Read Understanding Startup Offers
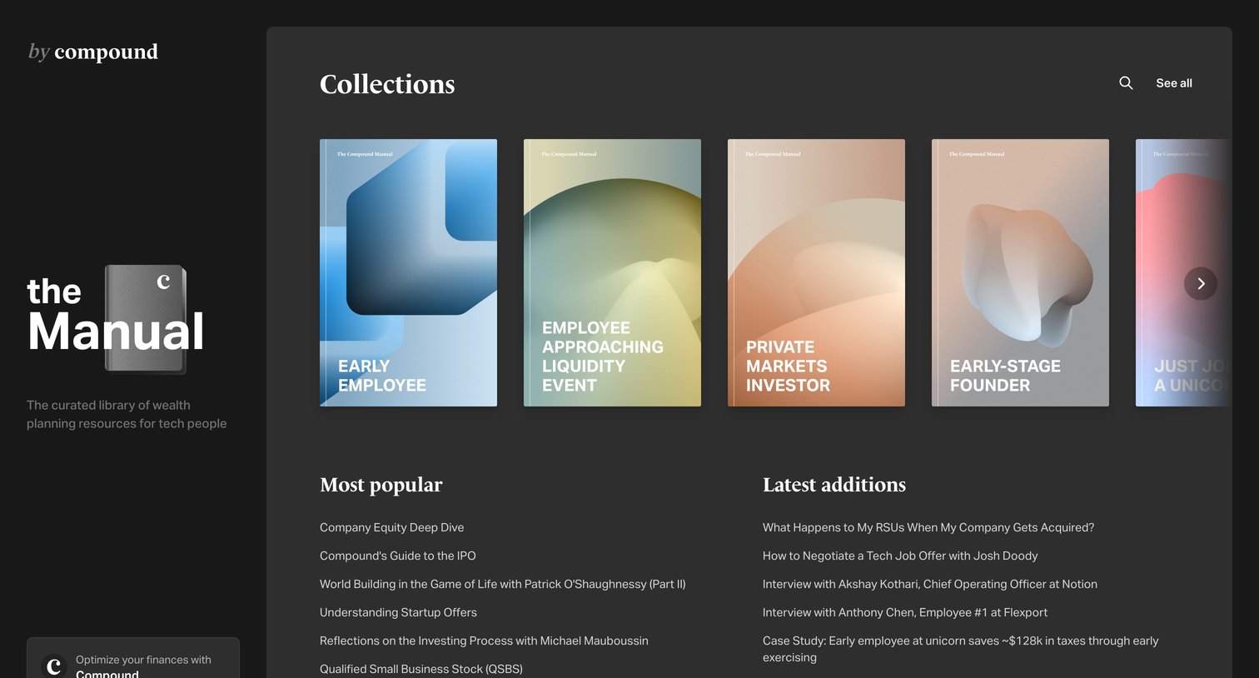The width and height of the screenshot is (1259, 678). point(398,612)
